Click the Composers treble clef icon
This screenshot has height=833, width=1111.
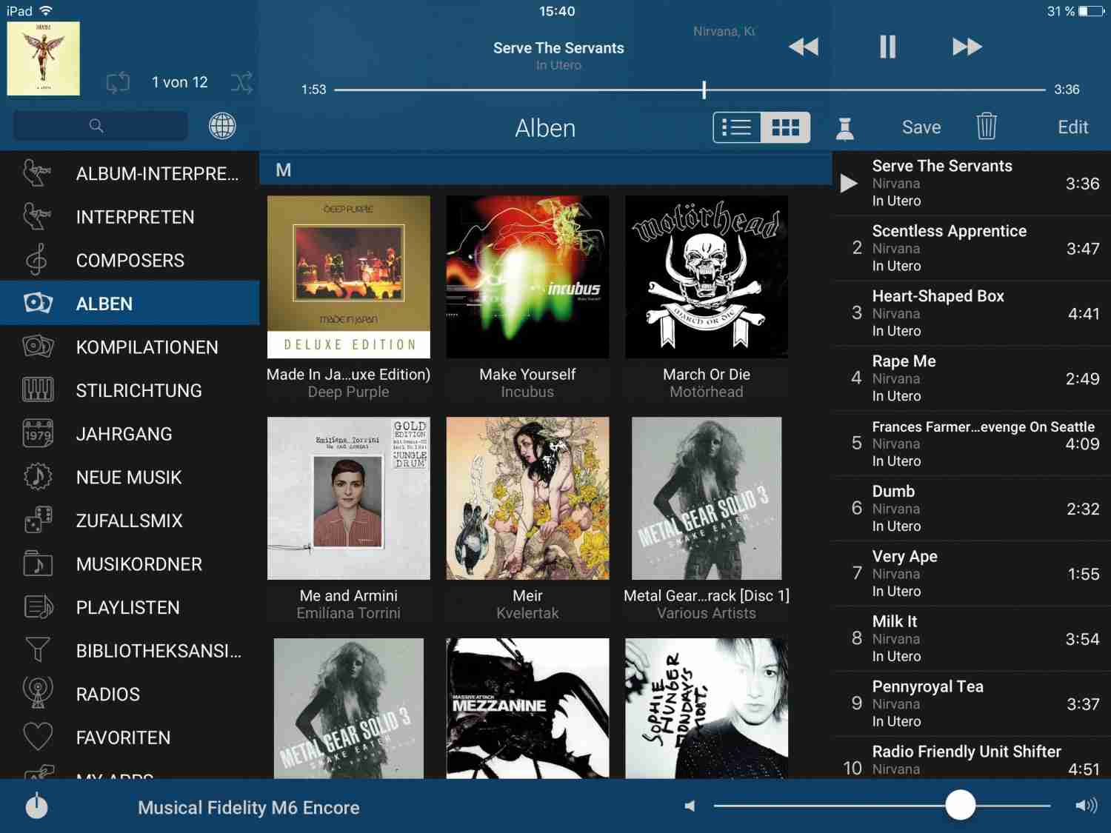(36, 260)
